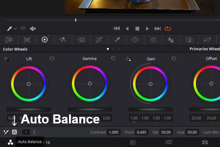Jump to the last frame

coord(158,29)
